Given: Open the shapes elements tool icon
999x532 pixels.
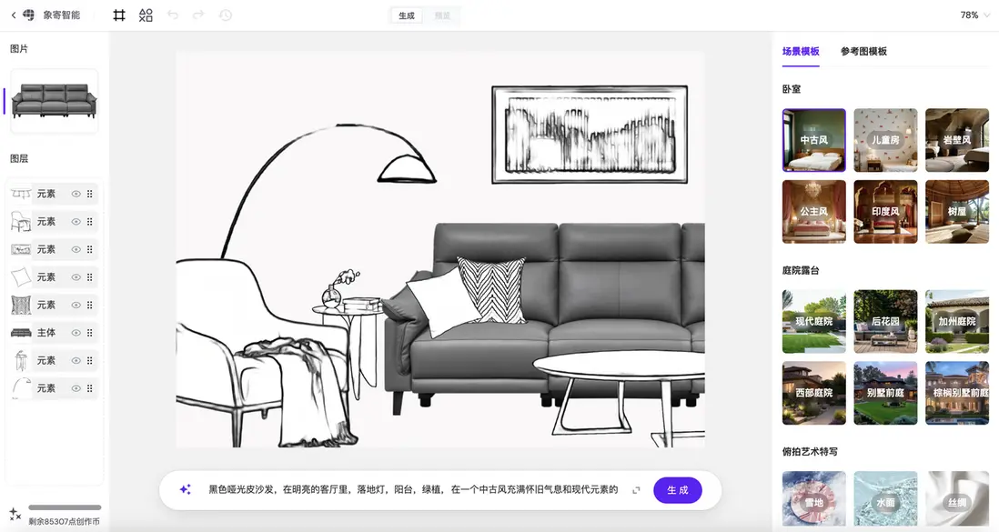Looking at the screenshot, I should 146,15.
